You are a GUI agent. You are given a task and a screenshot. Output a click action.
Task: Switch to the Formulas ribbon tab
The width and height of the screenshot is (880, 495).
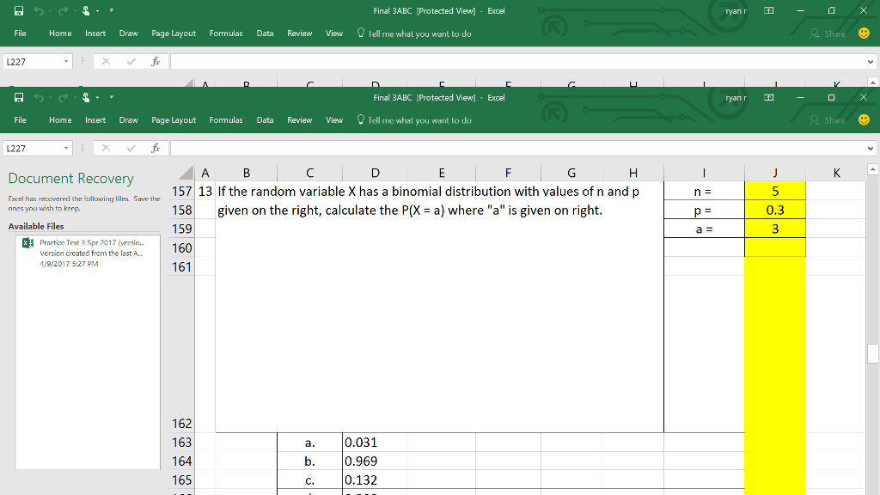coord(225,119)
